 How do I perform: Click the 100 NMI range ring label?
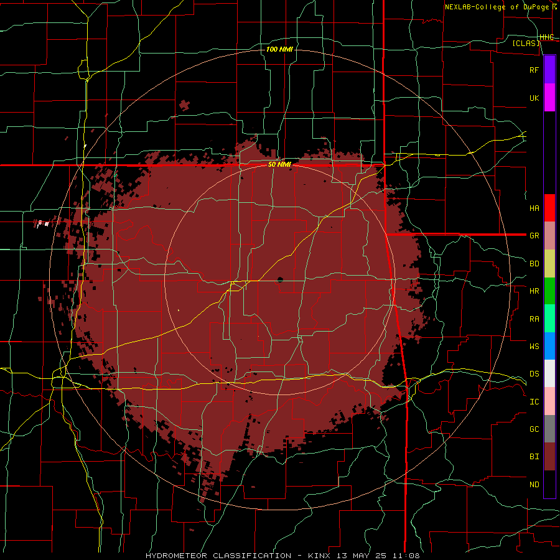tap(279, 49)
